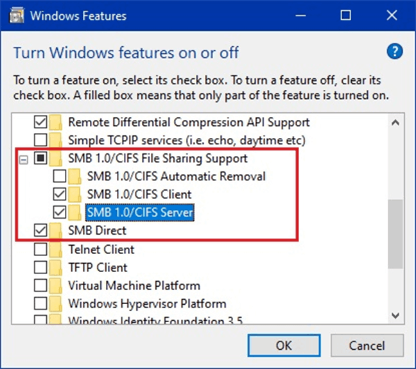Enable Simple TCPIP services checkbox

point(40,140)
